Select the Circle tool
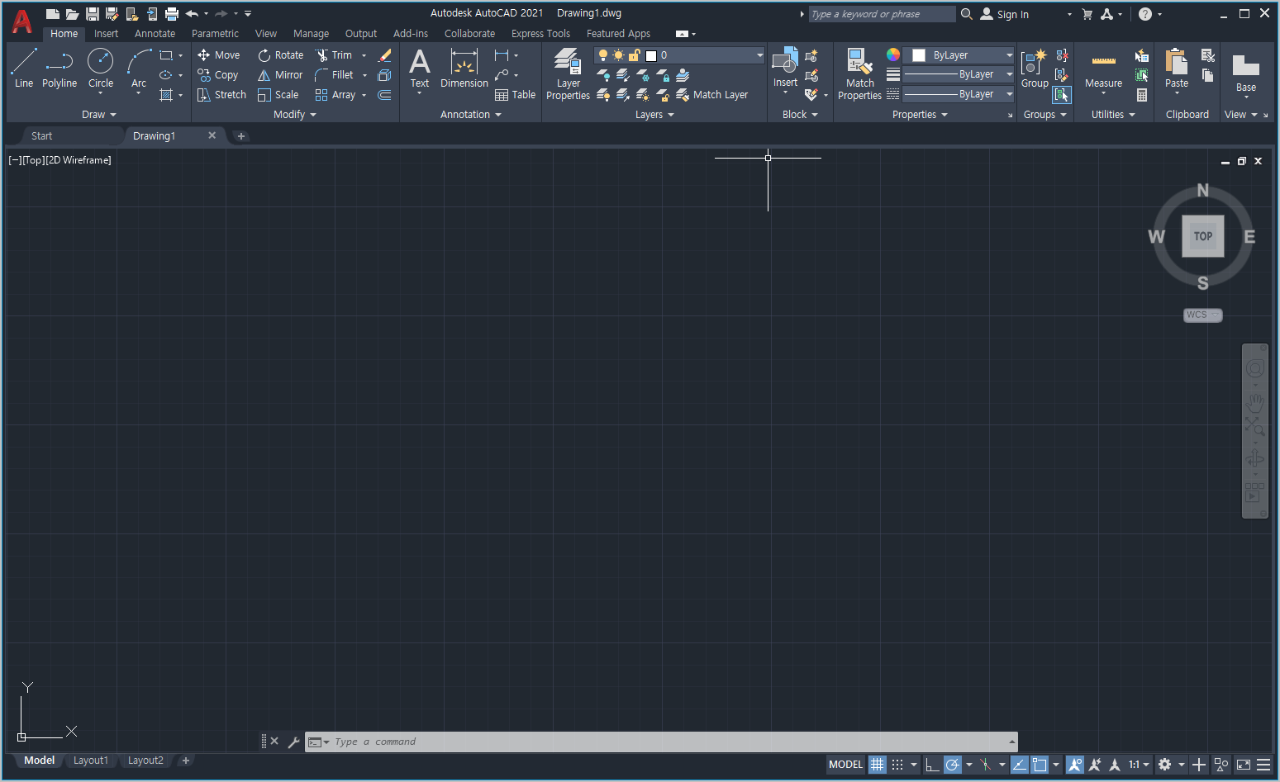 click(x=101, y=69)
